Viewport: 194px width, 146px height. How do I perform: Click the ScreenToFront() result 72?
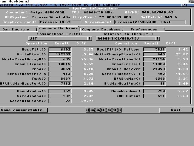click(x=60, y=101)
